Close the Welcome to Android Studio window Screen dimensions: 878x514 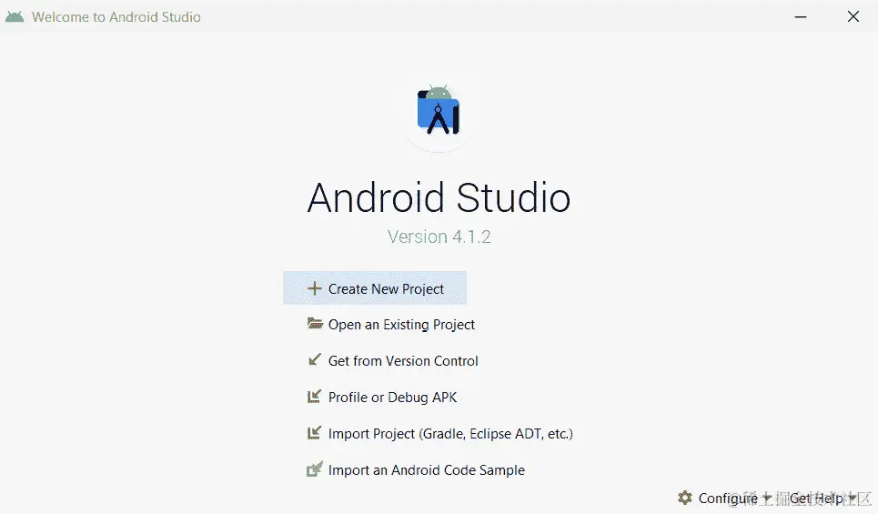coord(853,16)
